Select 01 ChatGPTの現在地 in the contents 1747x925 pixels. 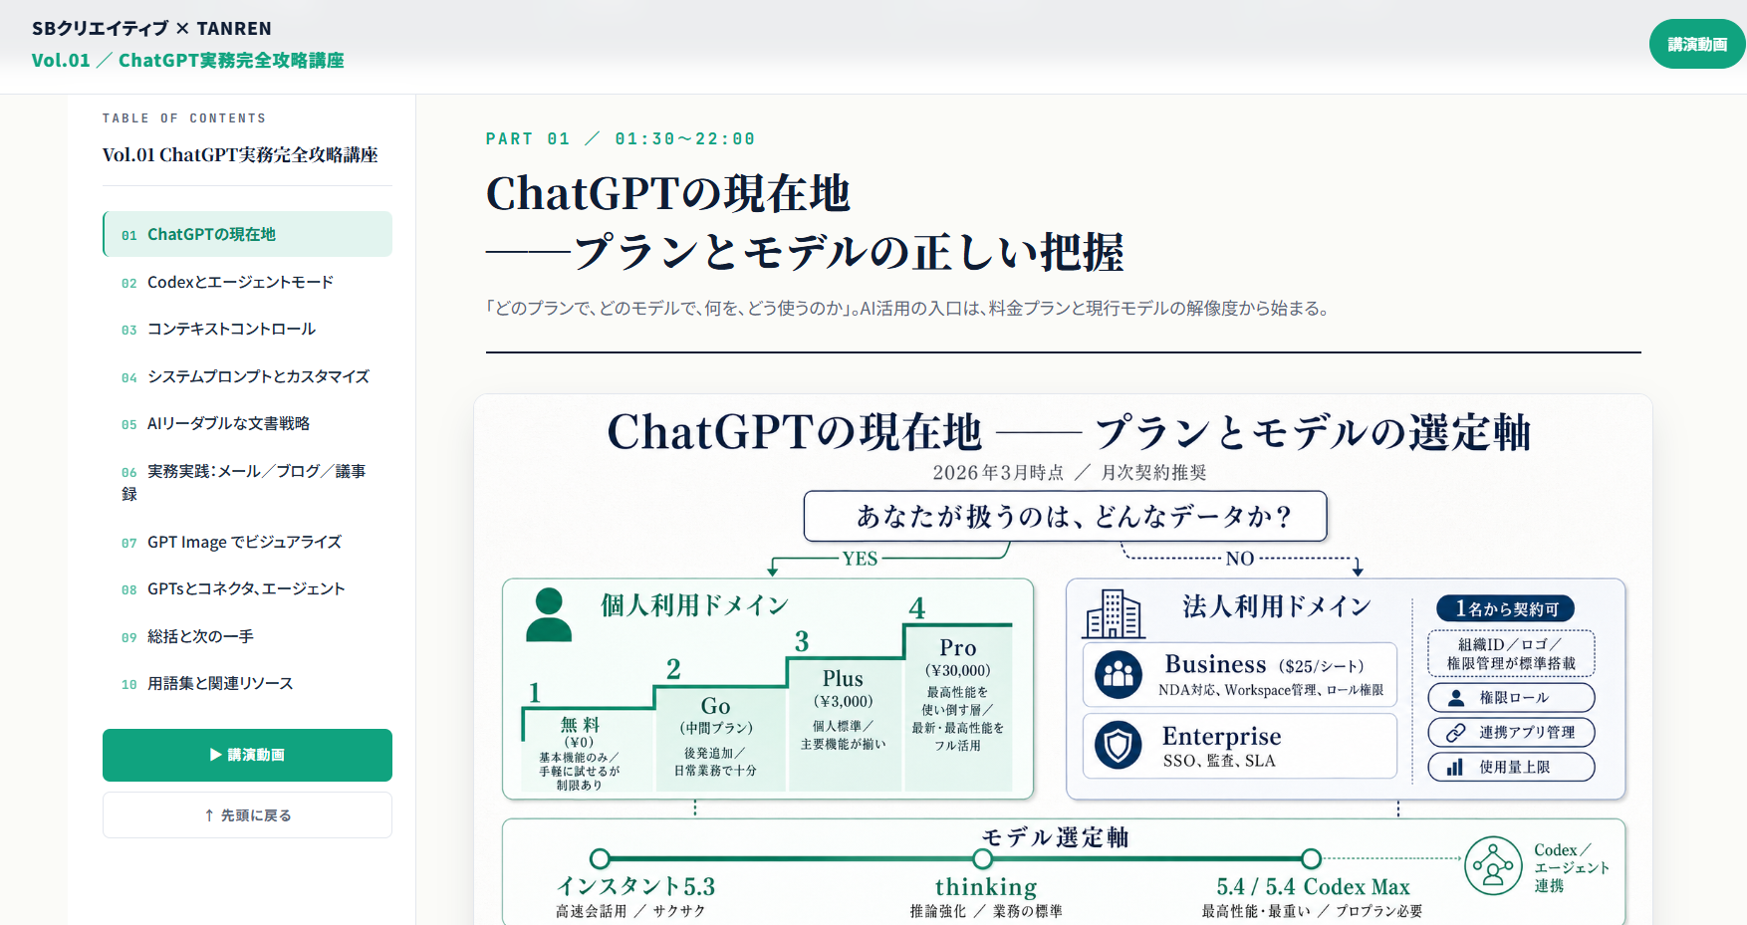point(247,234)
